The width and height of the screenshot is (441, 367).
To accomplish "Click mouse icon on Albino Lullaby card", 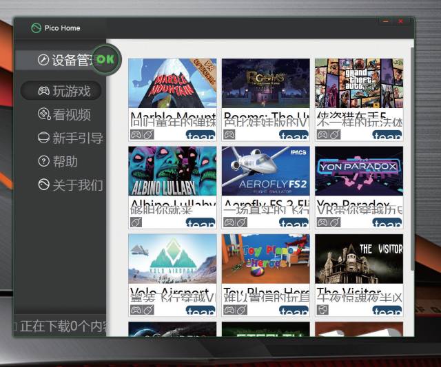I will (x=136, y=222).
